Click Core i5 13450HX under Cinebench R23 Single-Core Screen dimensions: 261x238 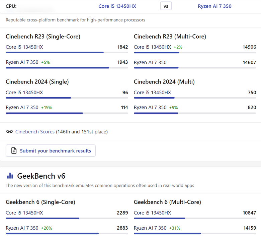(24, 47)
